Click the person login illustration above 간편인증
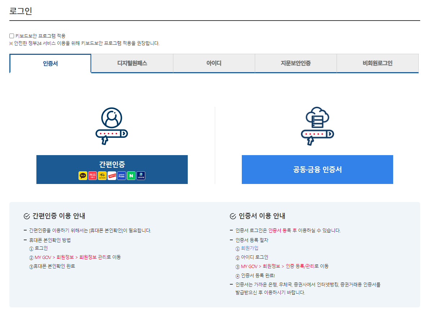The width and height of the screenshot is (431, 316). point(112,126)
